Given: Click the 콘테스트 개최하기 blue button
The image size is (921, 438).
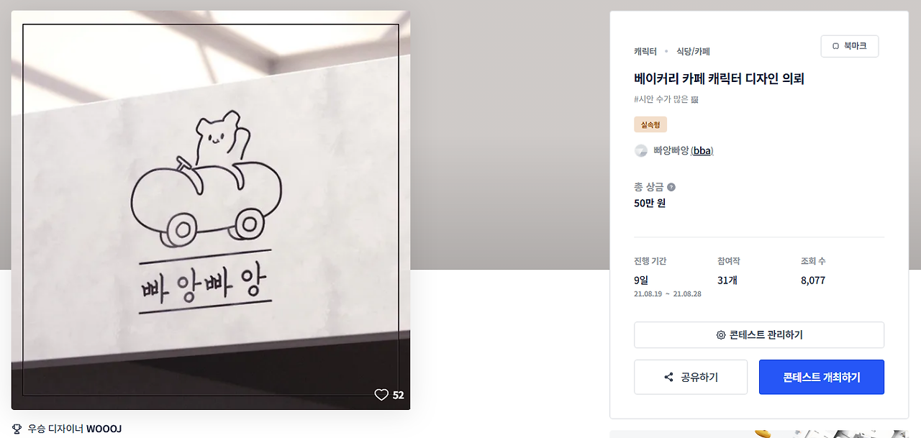Looking at the screenshot, I should (x=822, y=378).
